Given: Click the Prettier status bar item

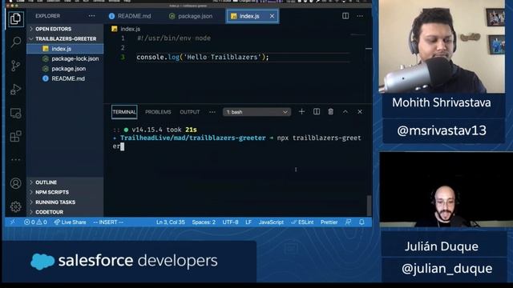Looking at the screenshot, I should click(329, 222).
